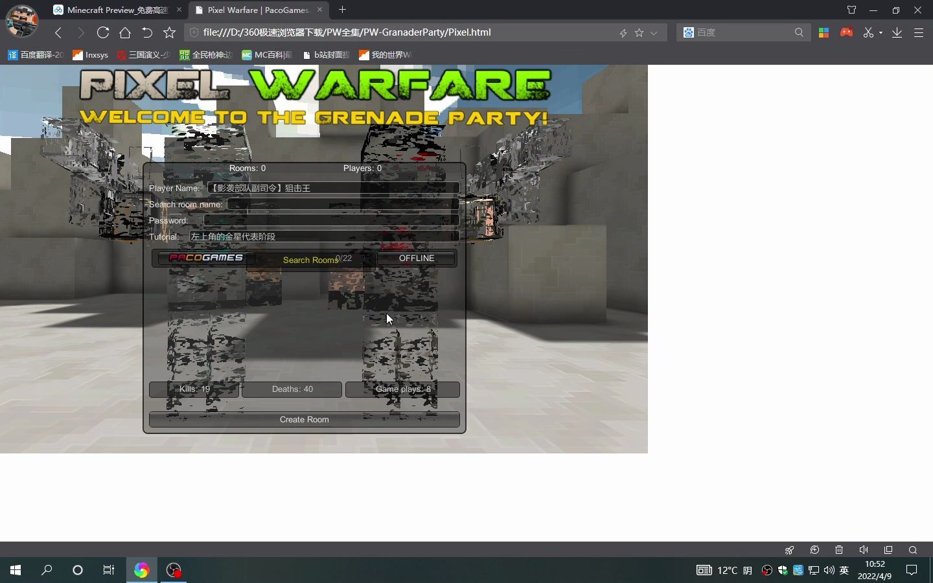The image size is (933, 583).
Task: Open the 全民枪神 bookmark
Action: click(x=205, y=55)
